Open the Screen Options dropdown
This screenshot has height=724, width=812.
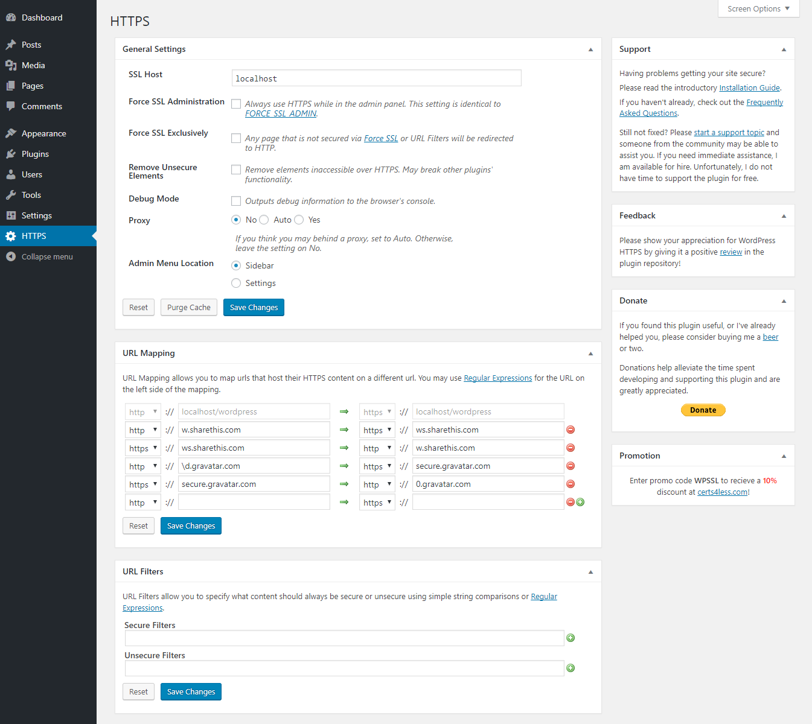point(758,8)
